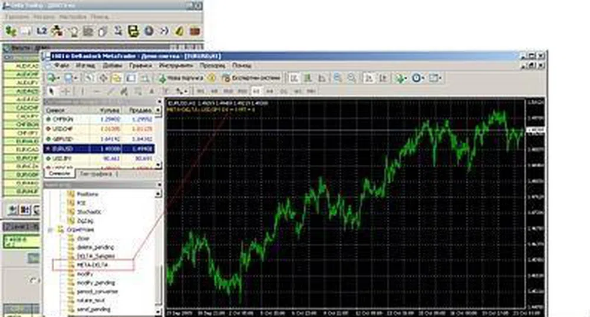Screen dimensions: 590x317
Task: Open the new chart toolbar icon
Action: point(51,78)
